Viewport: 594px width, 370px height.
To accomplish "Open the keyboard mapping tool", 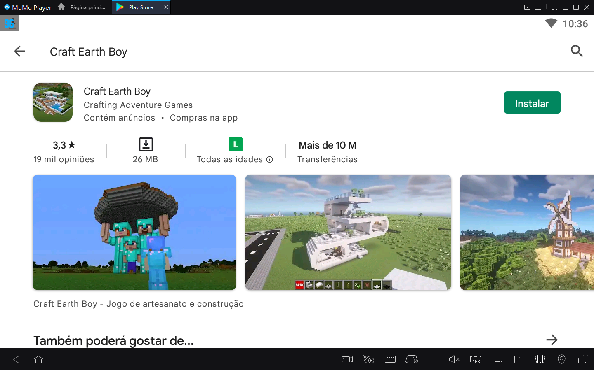I will tap(390, 359).
